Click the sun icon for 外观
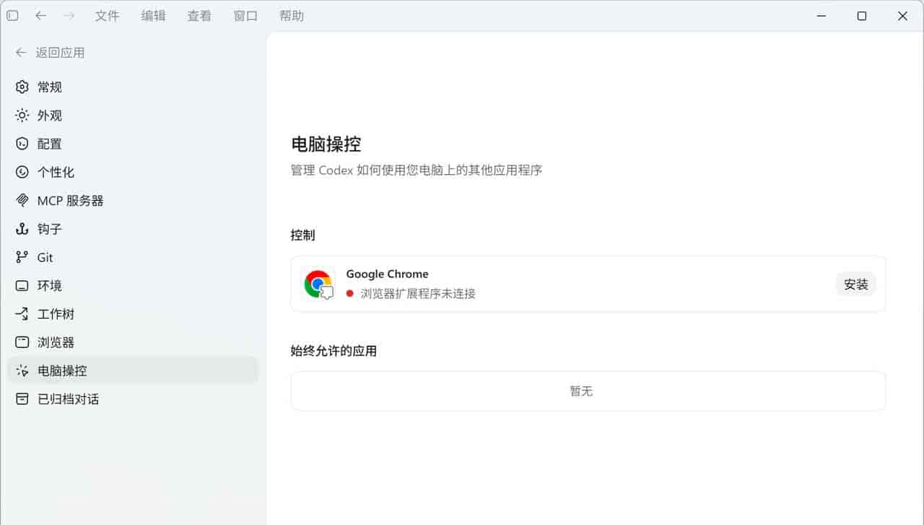Viewport: 924px width, 525px height. 22,116
